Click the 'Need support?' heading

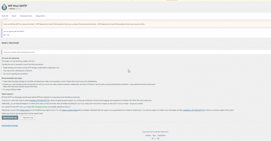7,94
